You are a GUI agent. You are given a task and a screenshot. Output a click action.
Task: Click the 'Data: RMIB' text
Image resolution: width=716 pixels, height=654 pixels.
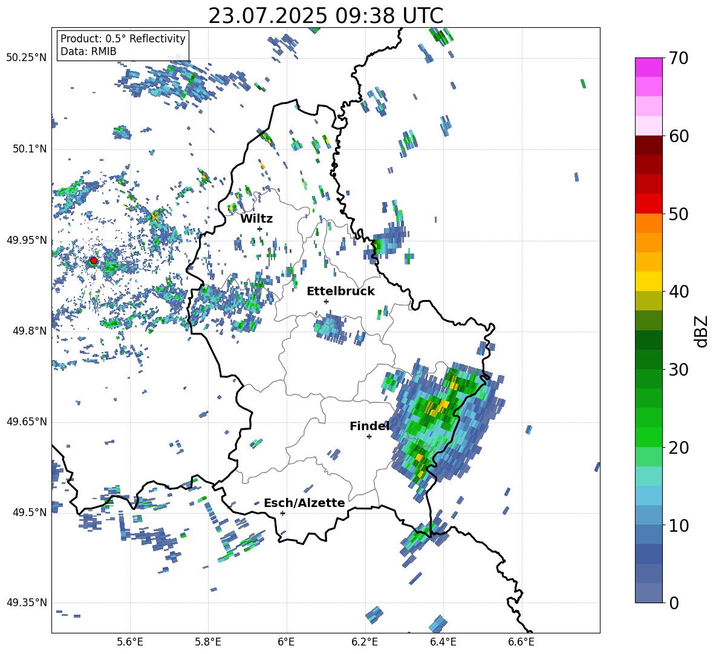[88, 51]
